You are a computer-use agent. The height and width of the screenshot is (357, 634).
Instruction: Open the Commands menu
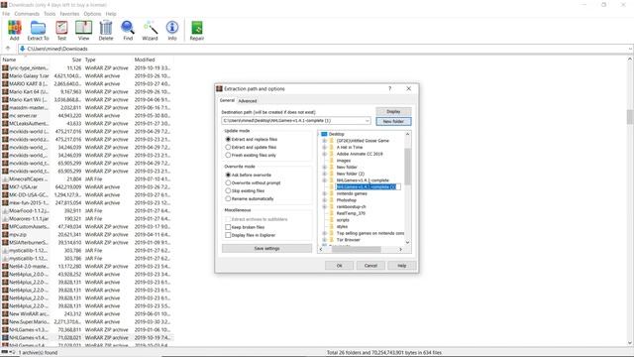pos(27,14)
